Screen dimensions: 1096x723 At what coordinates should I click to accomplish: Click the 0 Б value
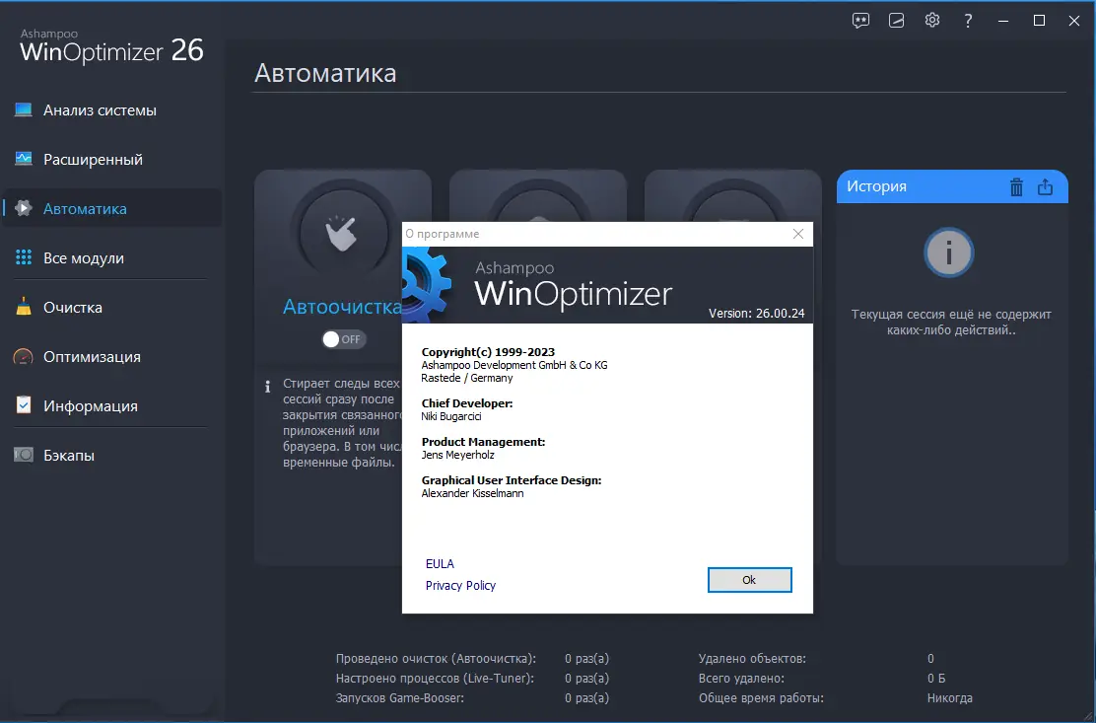(x=936, y=679)
